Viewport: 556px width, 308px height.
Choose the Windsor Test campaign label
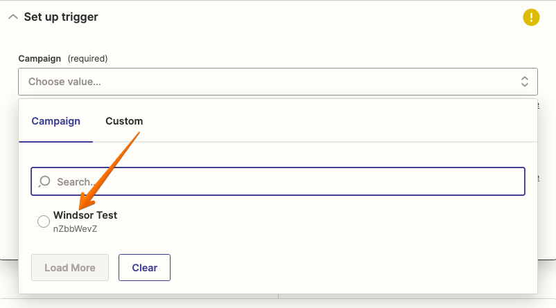coord(85,215)
